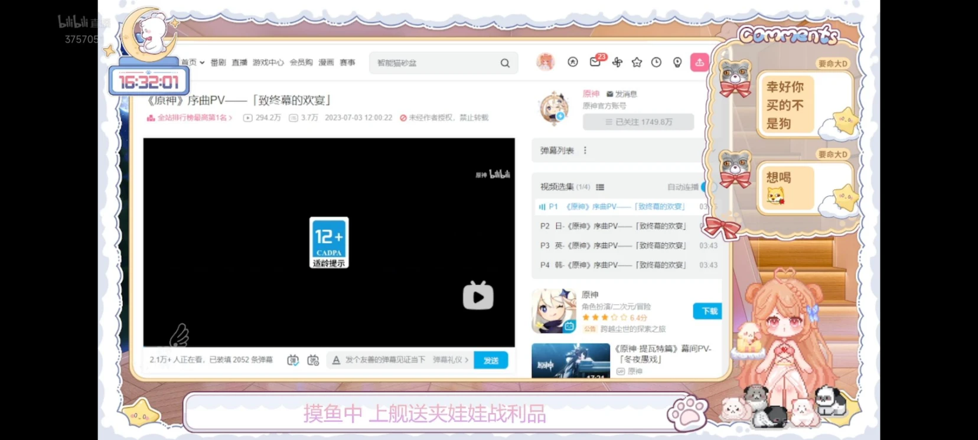Open watch history clock icon
The width and height of the screenshot is (978, 440).
pyautogui.click(x=656, y=62)
